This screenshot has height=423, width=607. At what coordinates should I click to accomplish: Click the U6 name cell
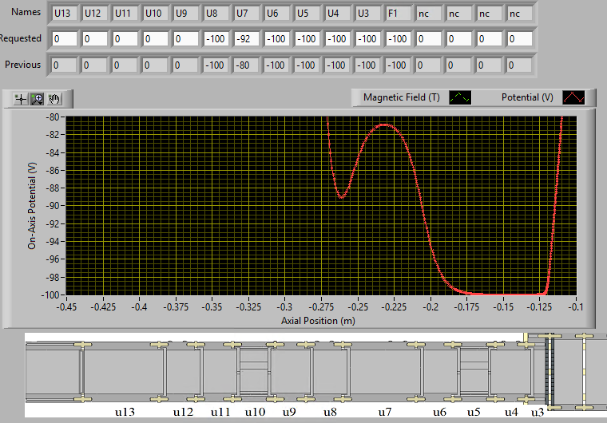click(277, 13)
